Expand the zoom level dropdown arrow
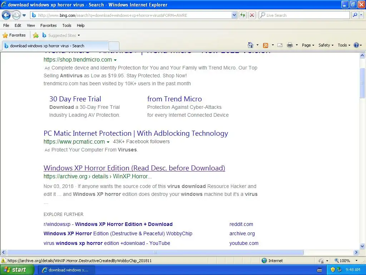This screenshot has width=366, height=275. 356,261
